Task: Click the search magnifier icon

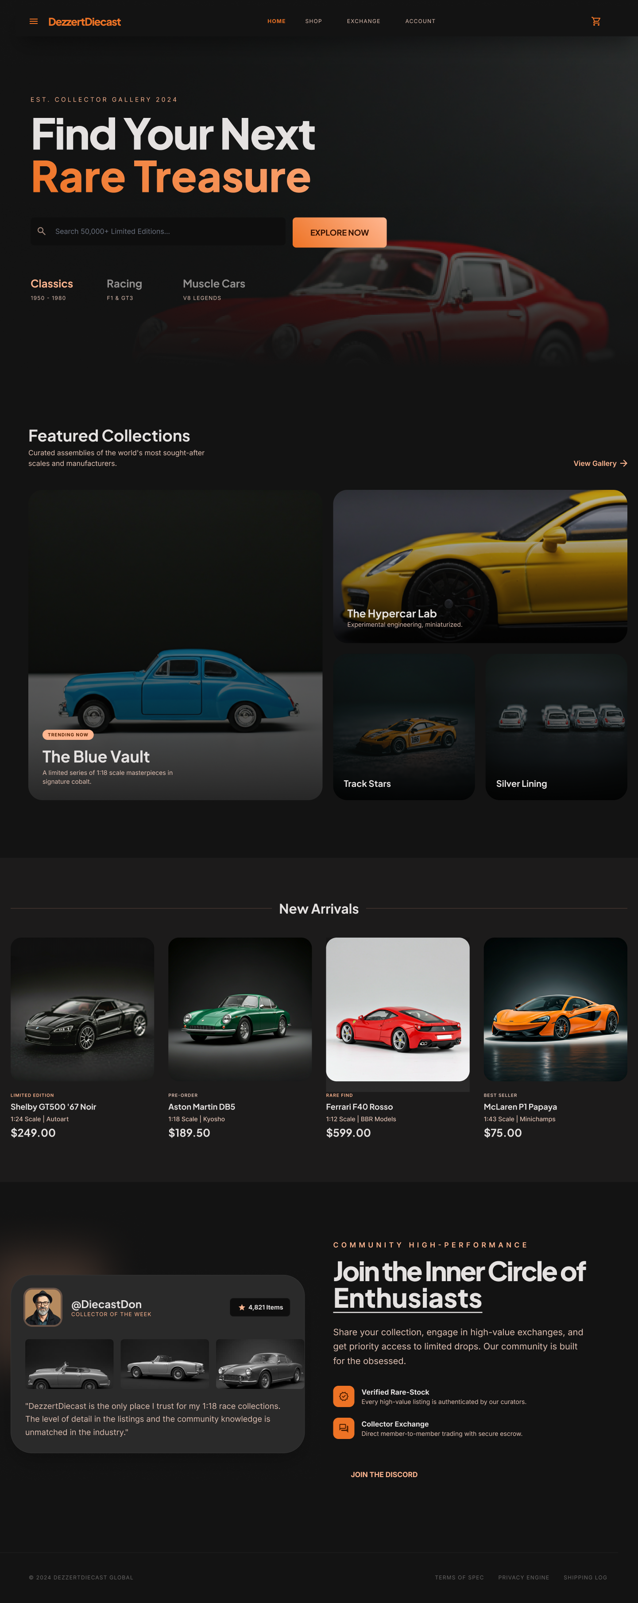Action: coord(42,231)
